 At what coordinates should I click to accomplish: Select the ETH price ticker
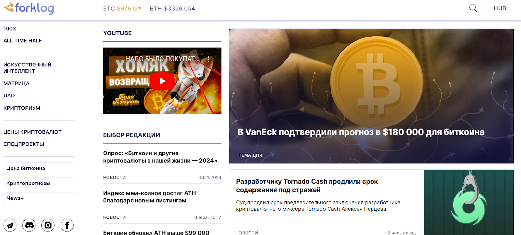[x=172, y=8]
